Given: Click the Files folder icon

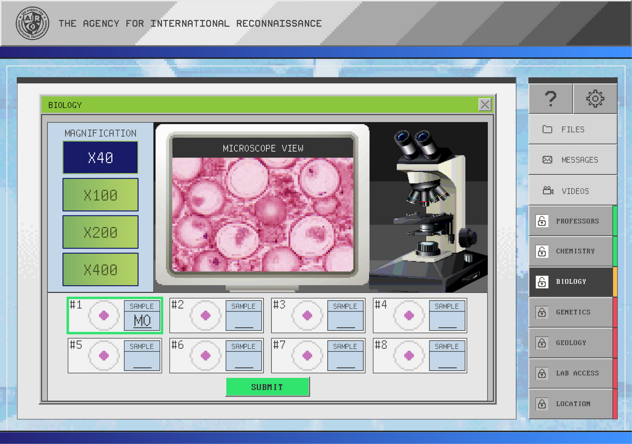Looking at the screenshot, I should tap(547, 129).
